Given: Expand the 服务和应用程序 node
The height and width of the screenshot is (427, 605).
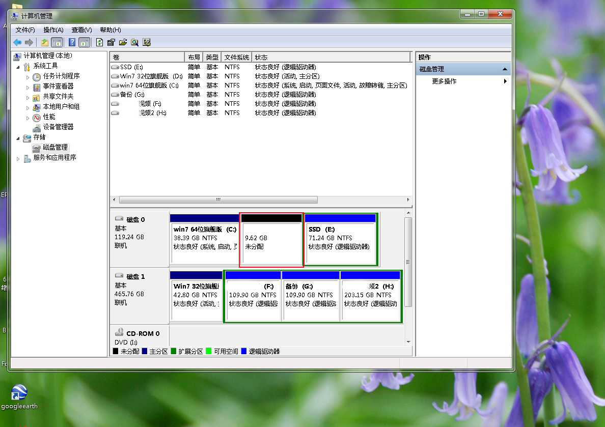Looking at the screenshot, I should pyautogui.click(x=18, y=158).
